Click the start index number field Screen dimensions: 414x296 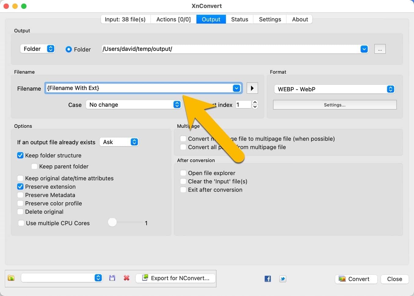pyautogui.click(x=243, y=105)
